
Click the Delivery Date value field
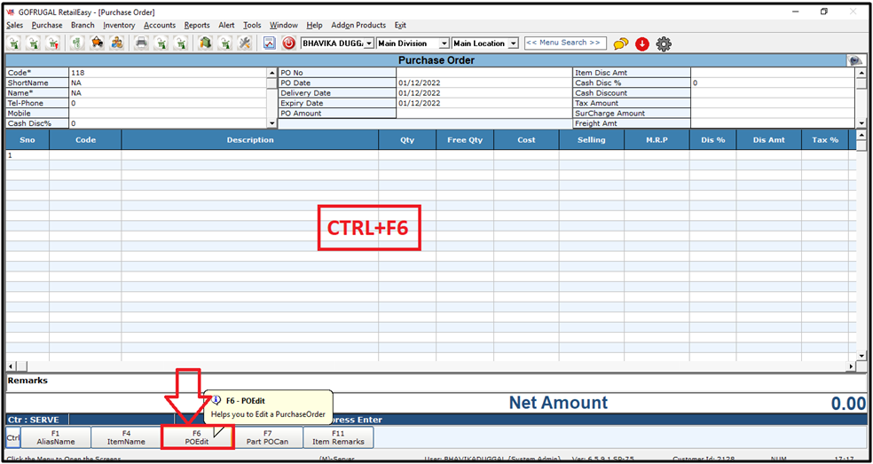[484, 92]
